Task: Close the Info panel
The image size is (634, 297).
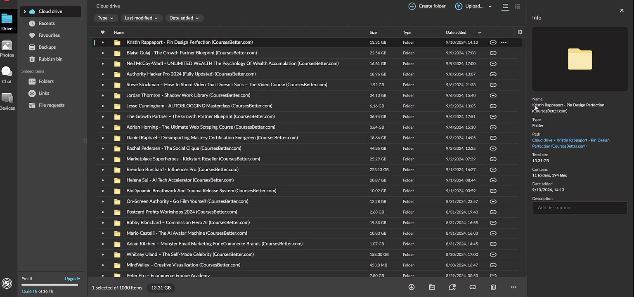Action: (x=622, y=10)
